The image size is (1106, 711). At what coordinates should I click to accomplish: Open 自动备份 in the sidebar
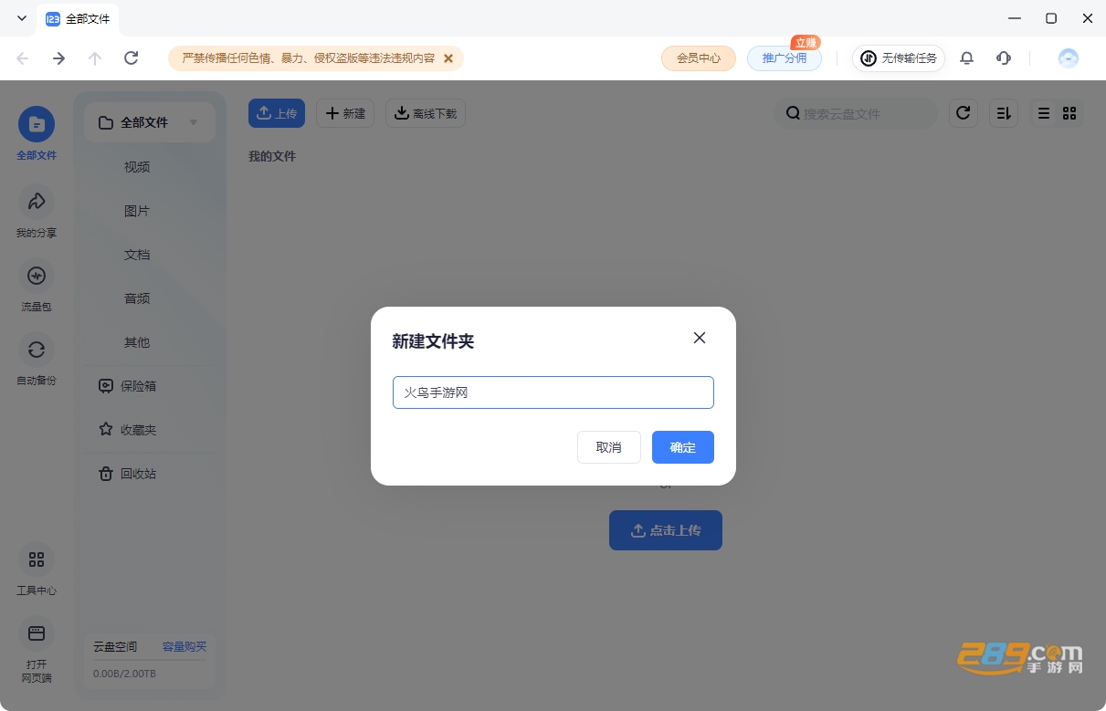37,350
